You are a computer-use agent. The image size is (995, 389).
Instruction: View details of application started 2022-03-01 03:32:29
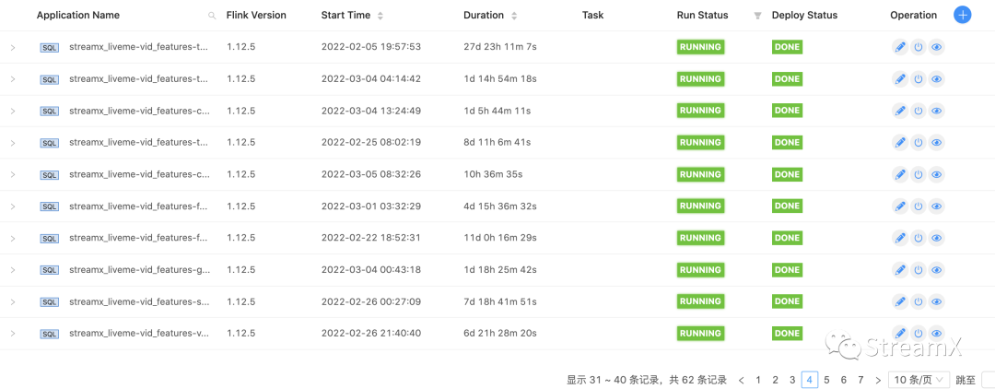936,206
